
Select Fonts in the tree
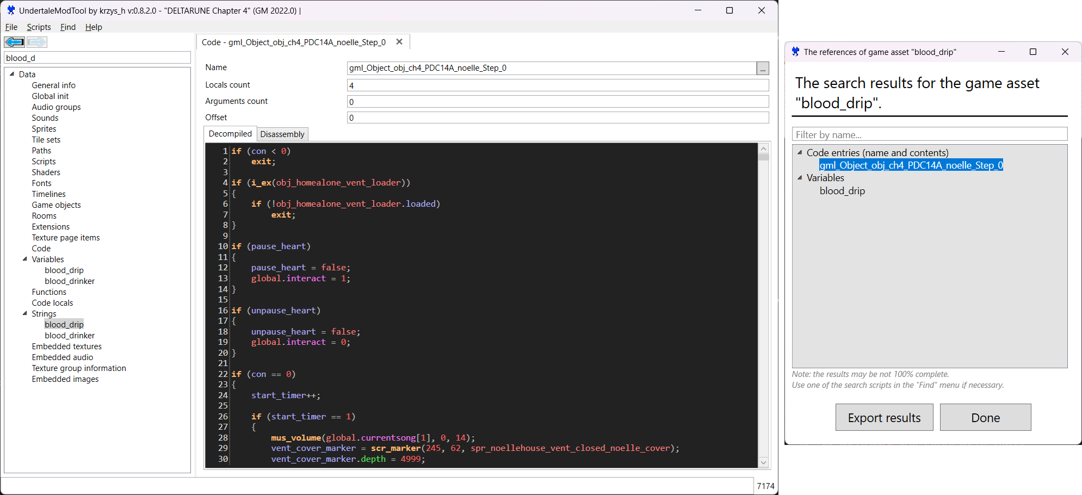click(x=42, y=183)
